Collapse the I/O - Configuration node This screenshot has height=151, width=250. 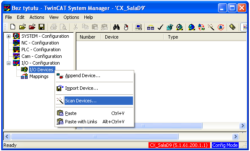[8, 63]
